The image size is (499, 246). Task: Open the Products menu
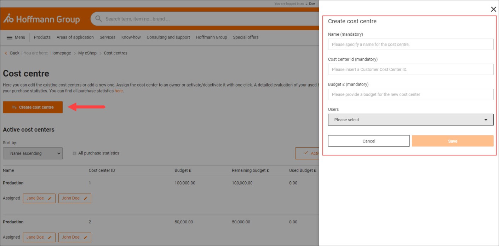click(42, 37)
